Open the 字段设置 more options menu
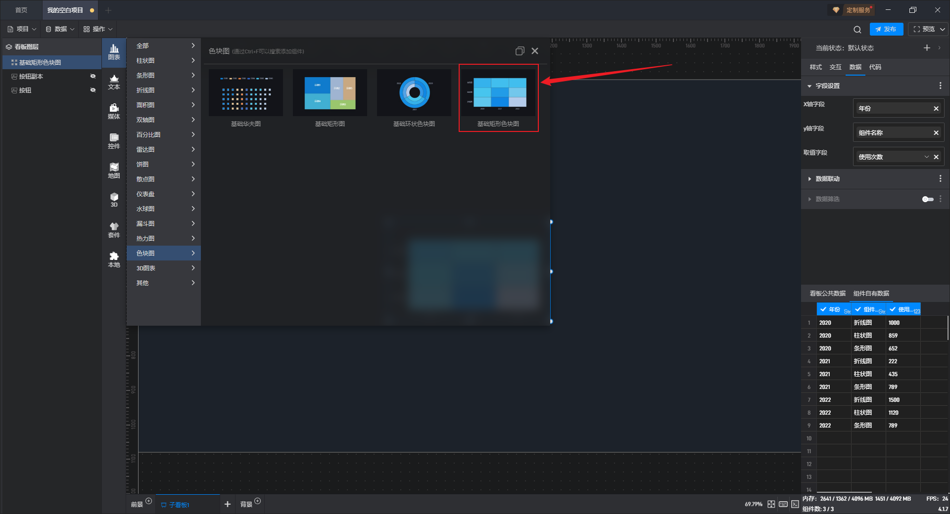950x514 pixels. pos(940,86)
